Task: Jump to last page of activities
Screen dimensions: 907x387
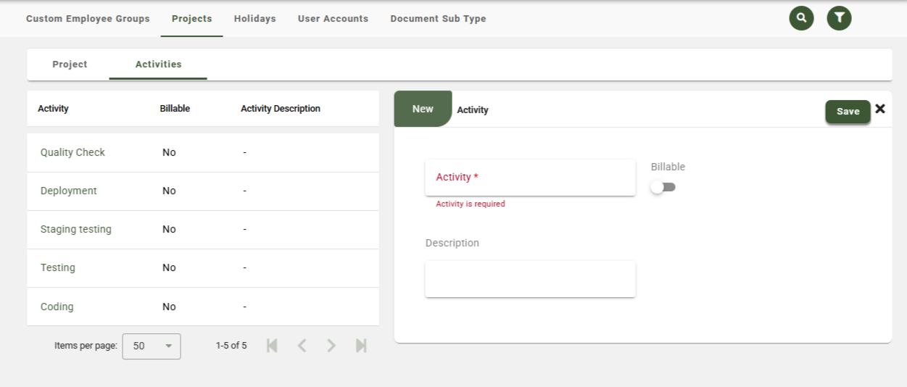Action: click(361, 346)
